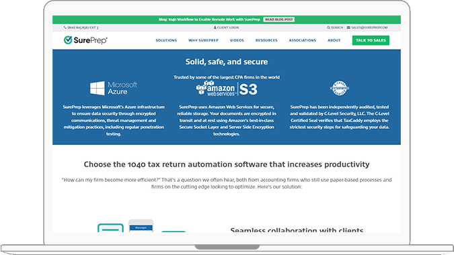Image resolution: width=454 pixels, height=255 pixels.
Task: Click the C-Level Certified seal
Action: pyautogui.click(x=340, y=88)
